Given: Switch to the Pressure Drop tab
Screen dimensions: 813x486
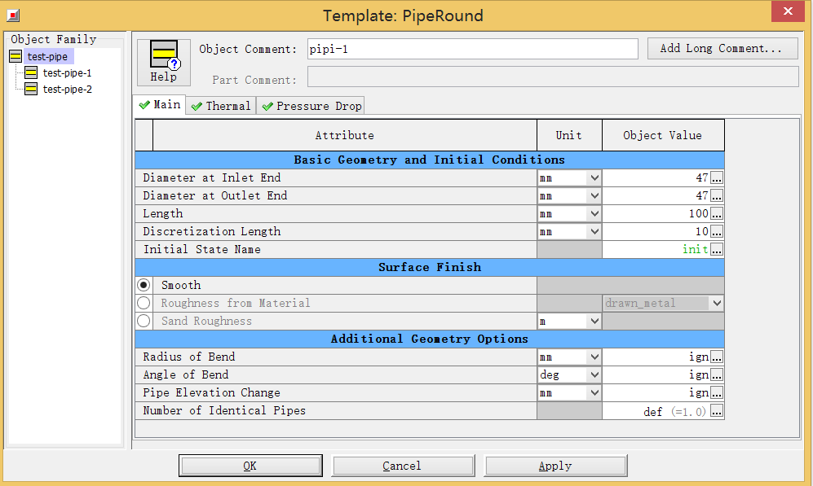Looking at the screenshot, I should click(311, 106).
